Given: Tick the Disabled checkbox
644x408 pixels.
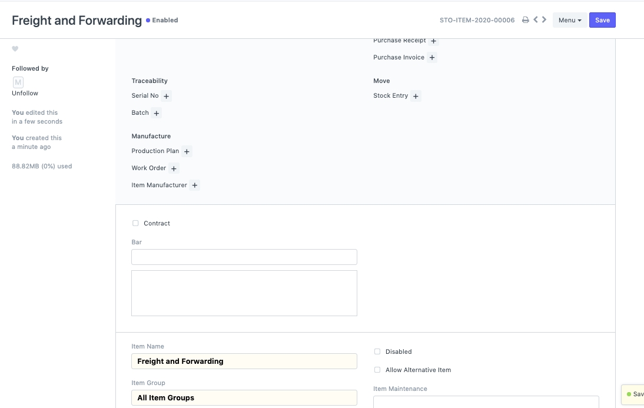Looking at the screenshot, I should click(377, 351).
